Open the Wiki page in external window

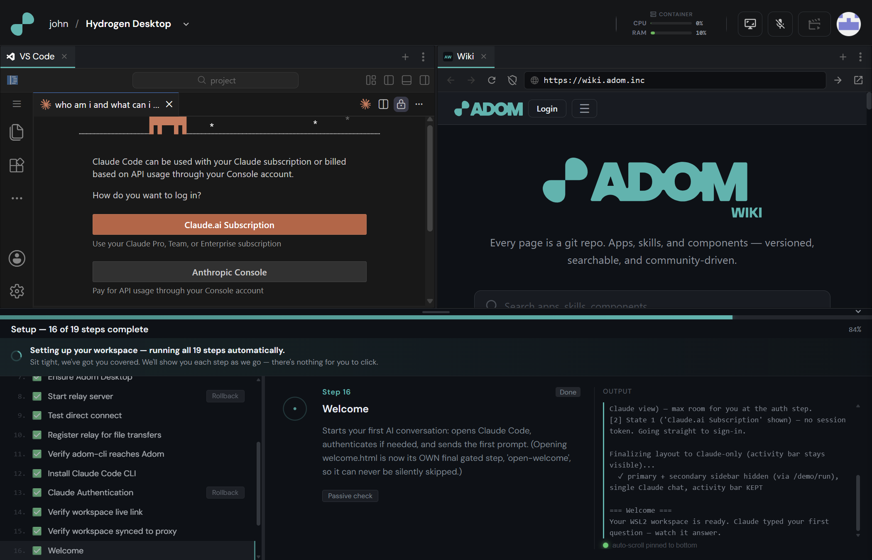[x=858, y=80]
